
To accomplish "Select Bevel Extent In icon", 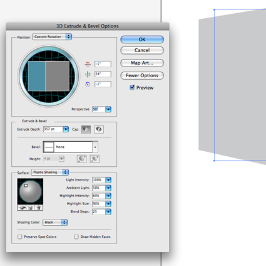I will (x=95, y=159).
